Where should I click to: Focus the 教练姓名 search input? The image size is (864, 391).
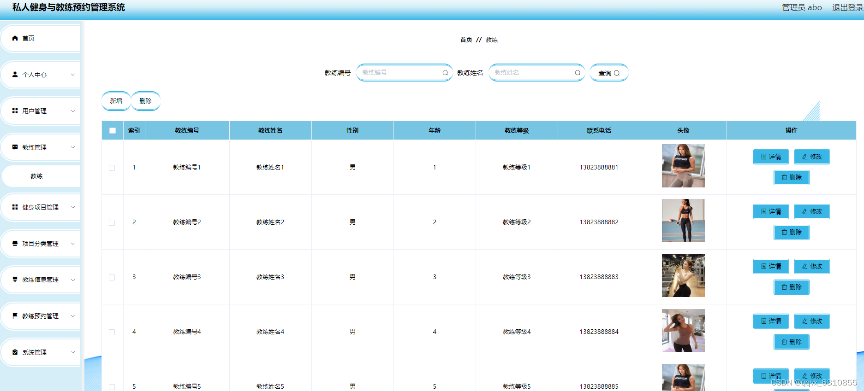(536, 73)
